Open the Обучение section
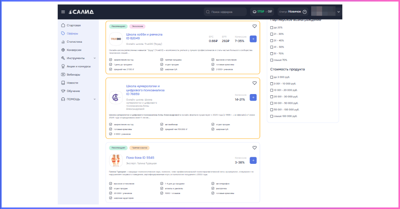Image resolution: width=400 pixels, height=209 pixels. point(73,91)
